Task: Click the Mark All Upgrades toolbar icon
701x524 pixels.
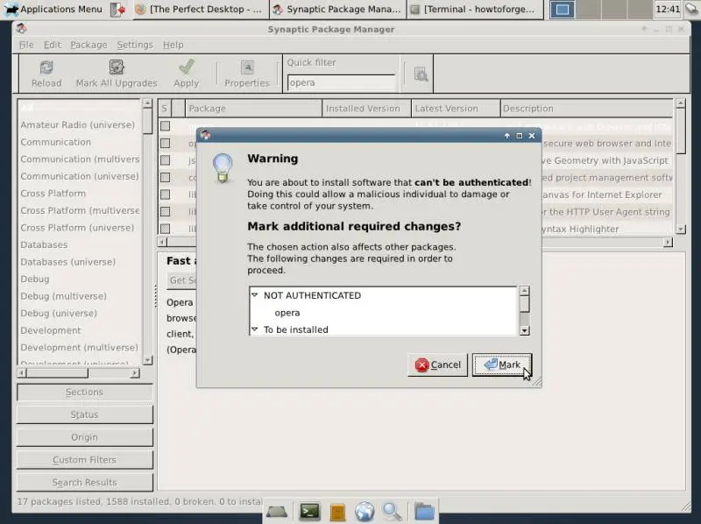Action: (117, 67)
